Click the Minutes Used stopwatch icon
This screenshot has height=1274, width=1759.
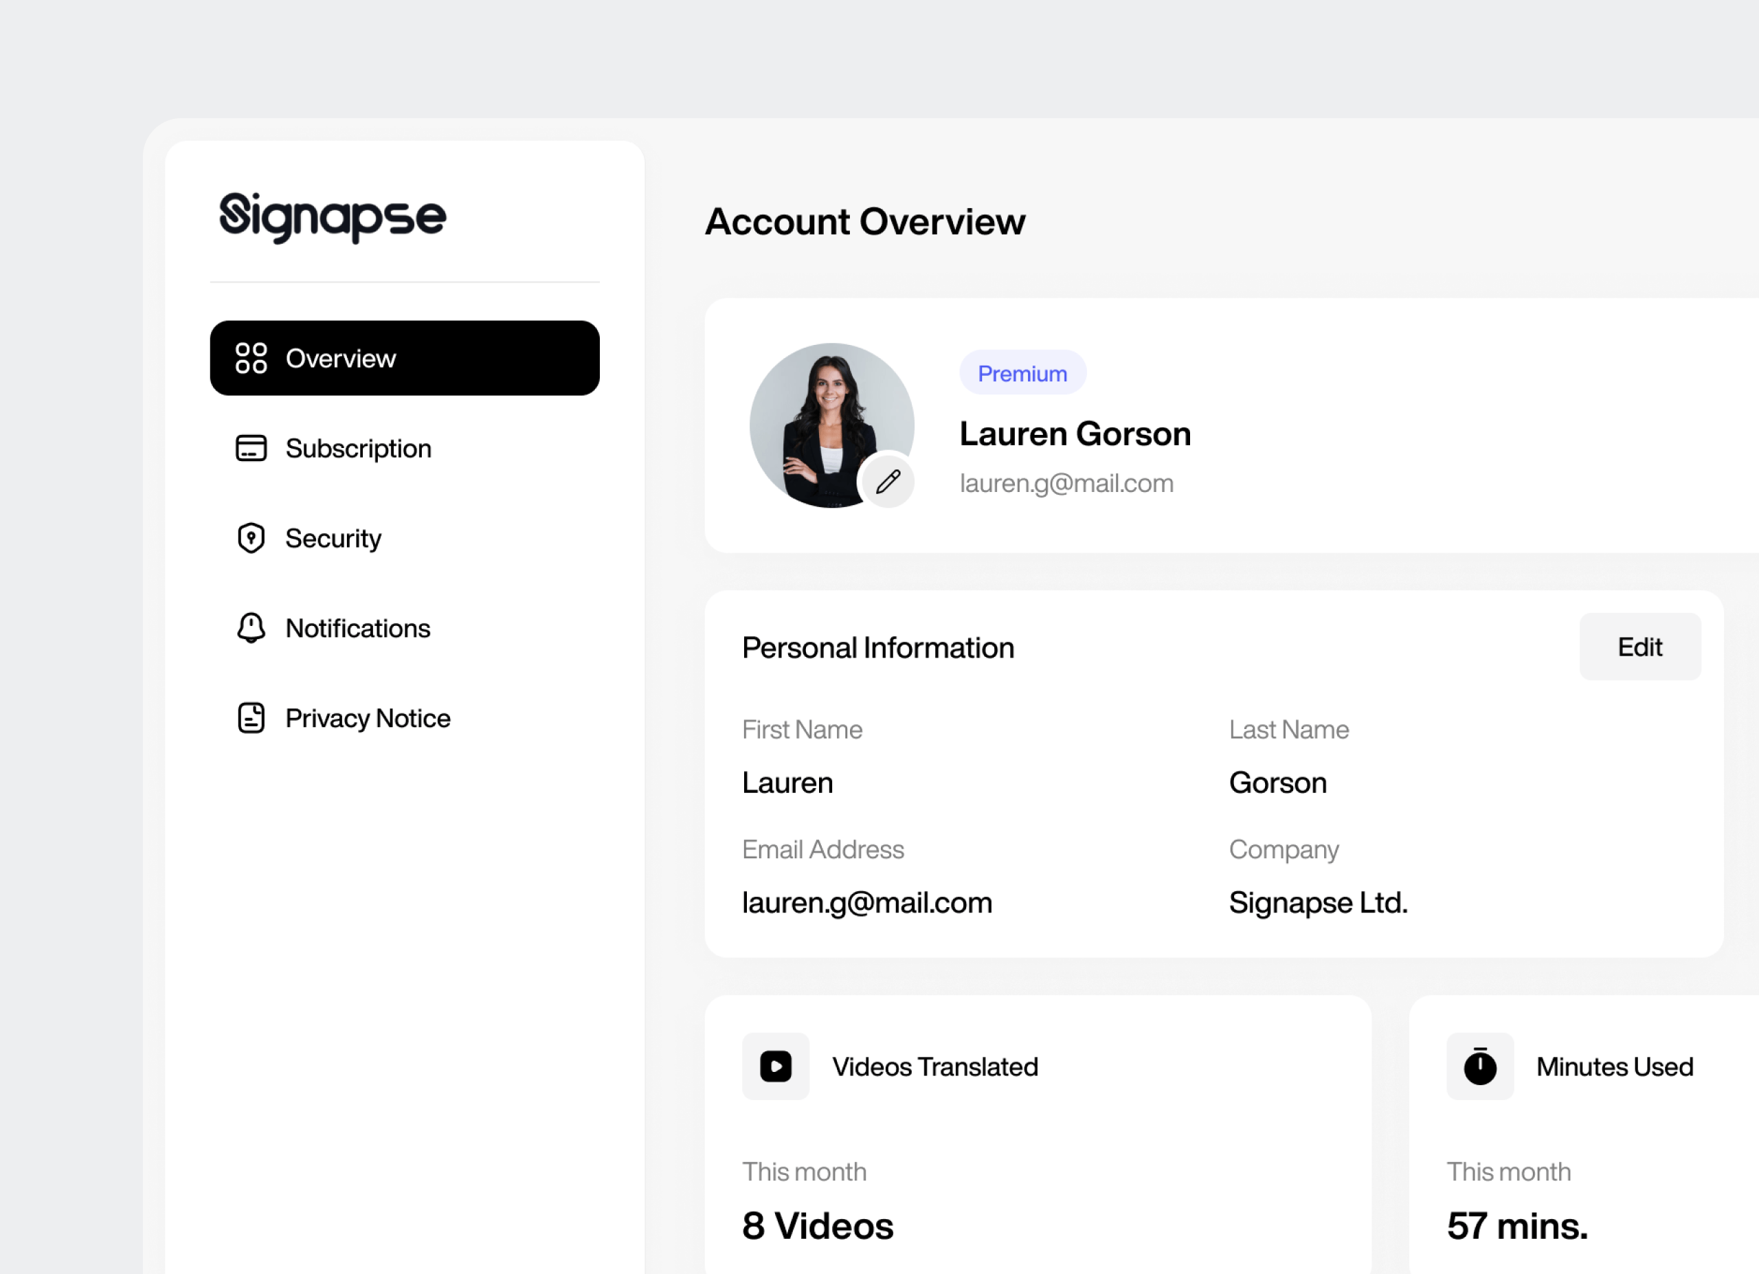(x=1480, y=1066)
